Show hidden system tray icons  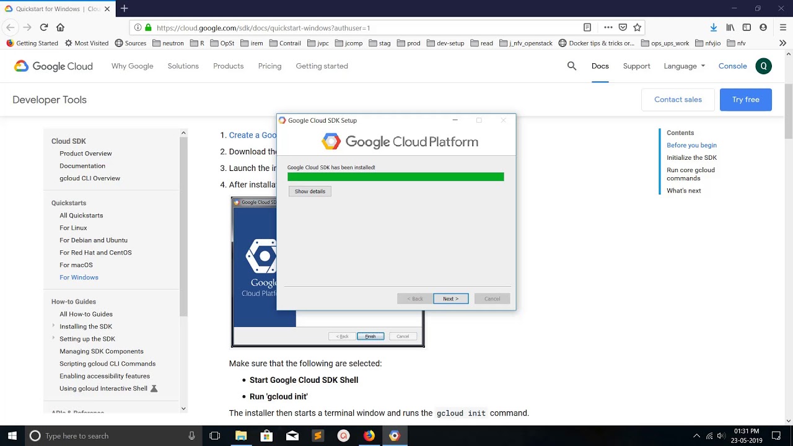click(696, 435)
